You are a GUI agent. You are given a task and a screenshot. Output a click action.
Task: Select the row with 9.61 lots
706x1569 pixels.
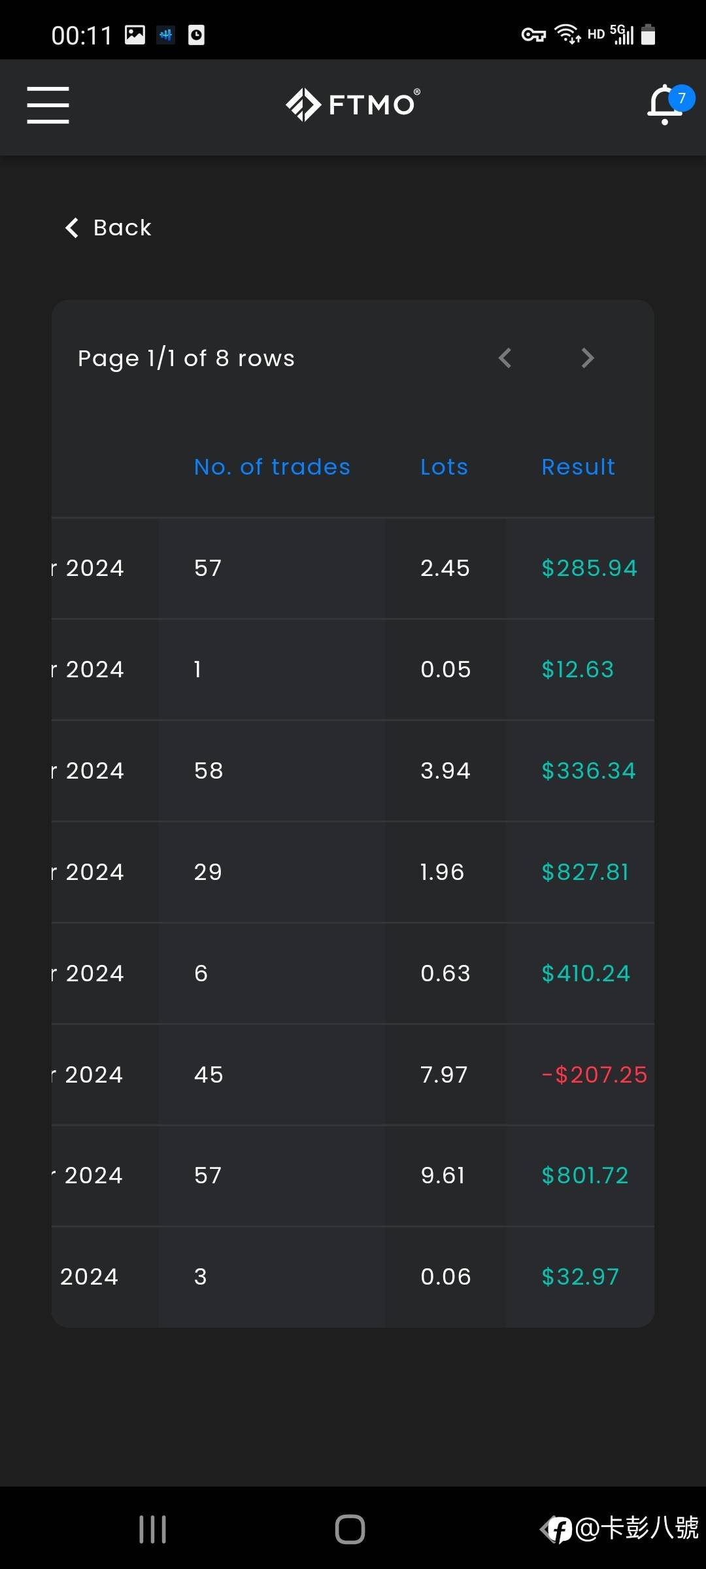(x=353, y=1175)
